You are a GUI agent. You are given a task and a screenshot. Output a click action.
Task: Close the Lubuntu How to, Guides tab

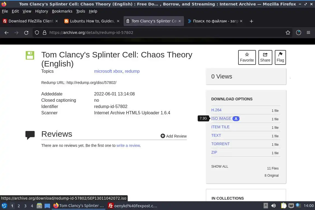click(x=118, y=21)
